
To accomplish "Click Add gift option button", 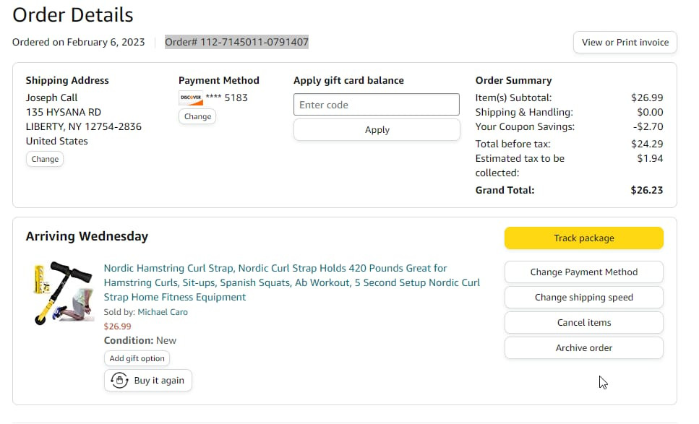I will click(137, 358).
